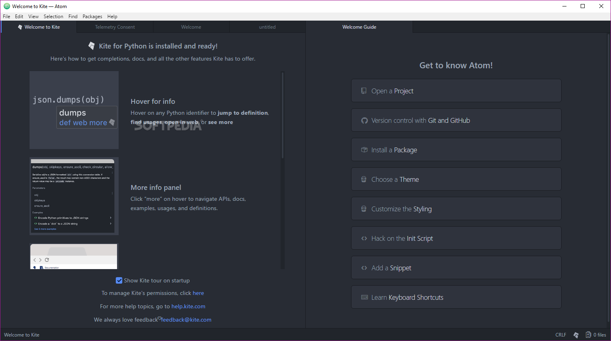Expand the Learn Keyboard Shortcuts card
The width and height of the screenshot is (611, 341).
click(456, 297)
